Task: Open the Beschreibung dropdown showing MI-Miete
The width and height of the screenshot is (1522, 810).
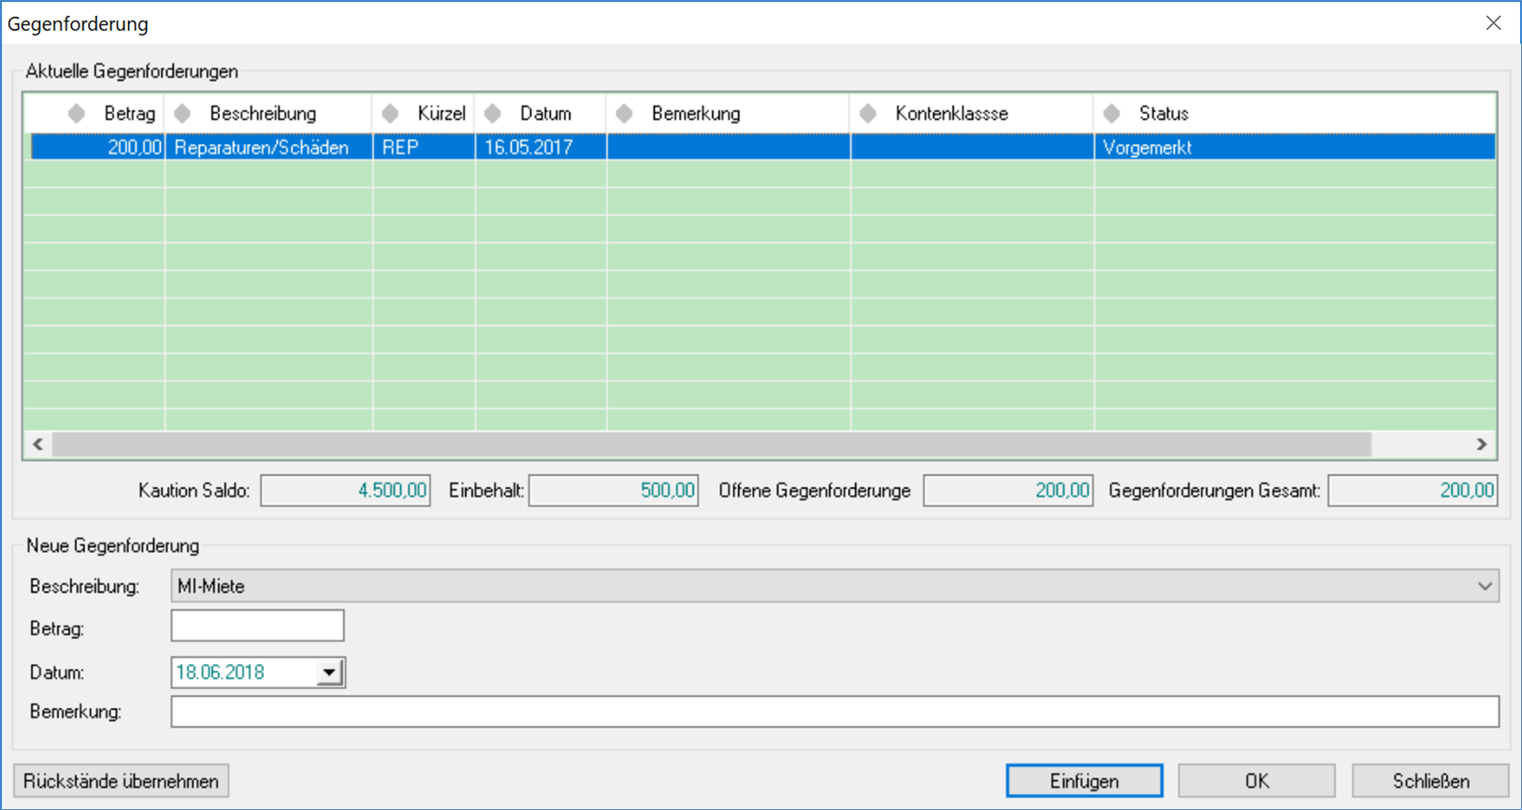Action: pos(1484,586)
